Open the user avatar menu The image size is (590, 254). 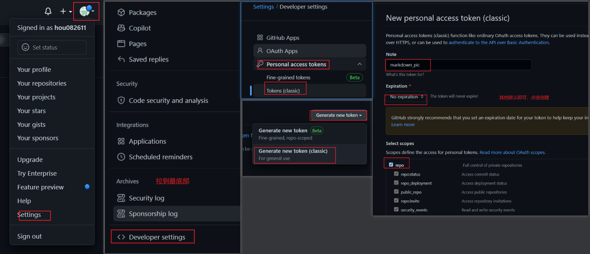pyautogui.click(x=86, y=11)
